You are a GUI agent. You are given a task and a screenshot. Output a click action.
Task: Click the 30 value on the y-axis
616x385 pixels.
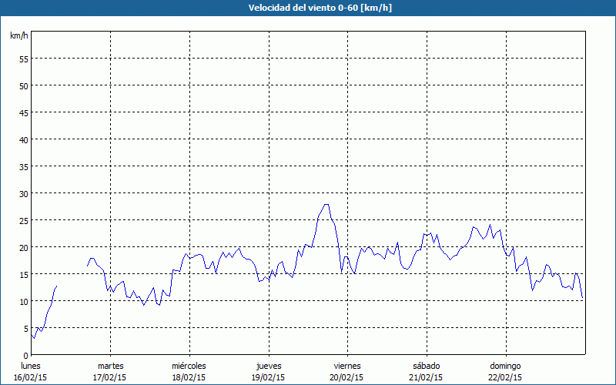coord(23,193)
